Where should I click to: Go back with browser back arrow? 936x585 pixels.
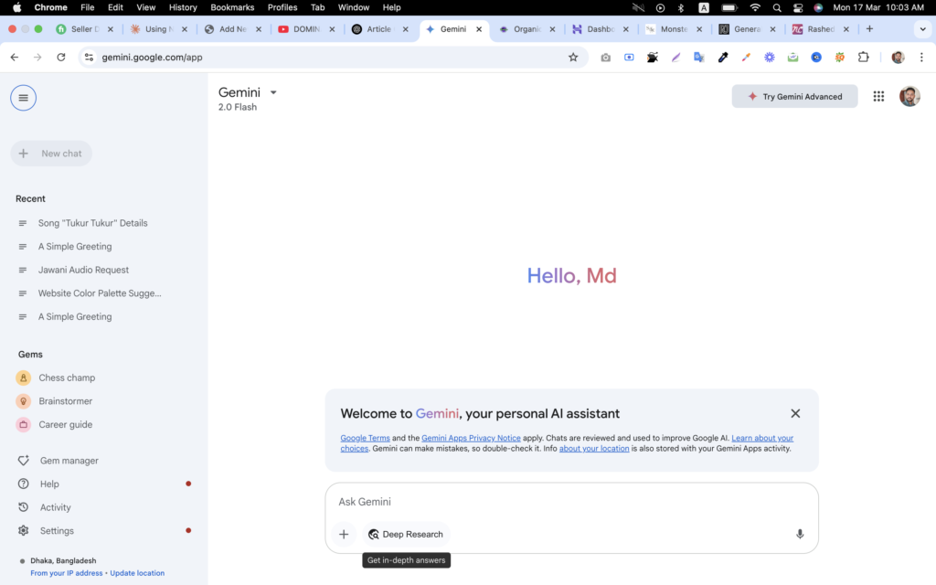click(15, 58)
